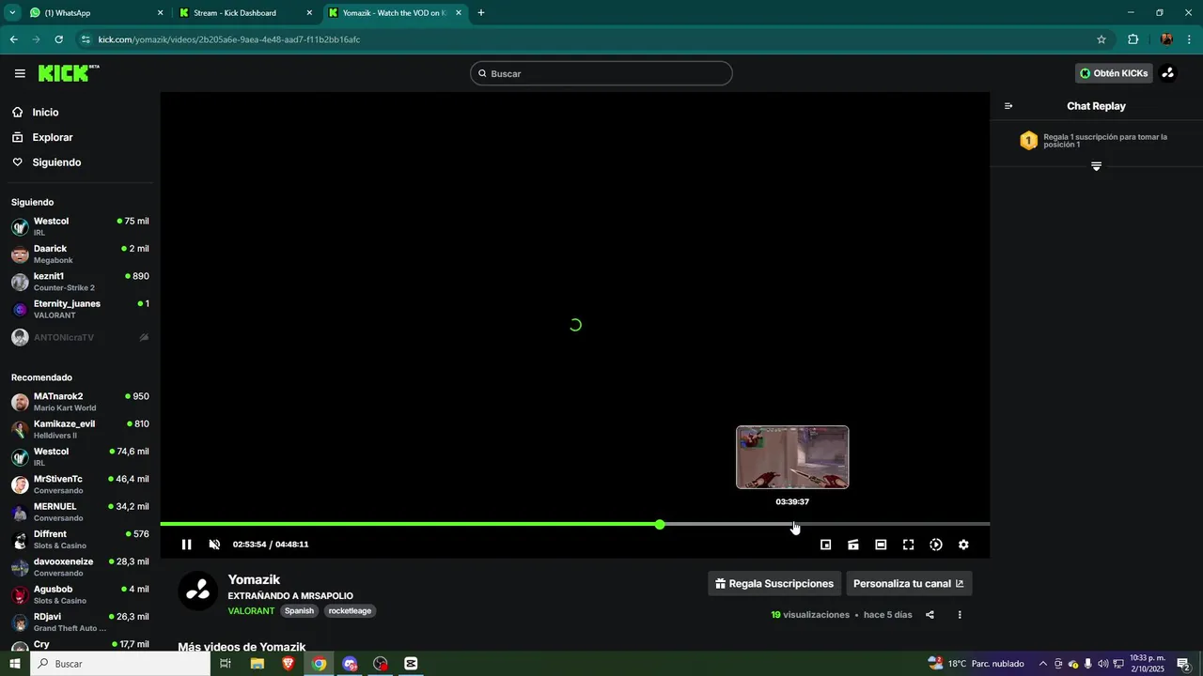
Task: Open video settings gear
Action: 963,545
